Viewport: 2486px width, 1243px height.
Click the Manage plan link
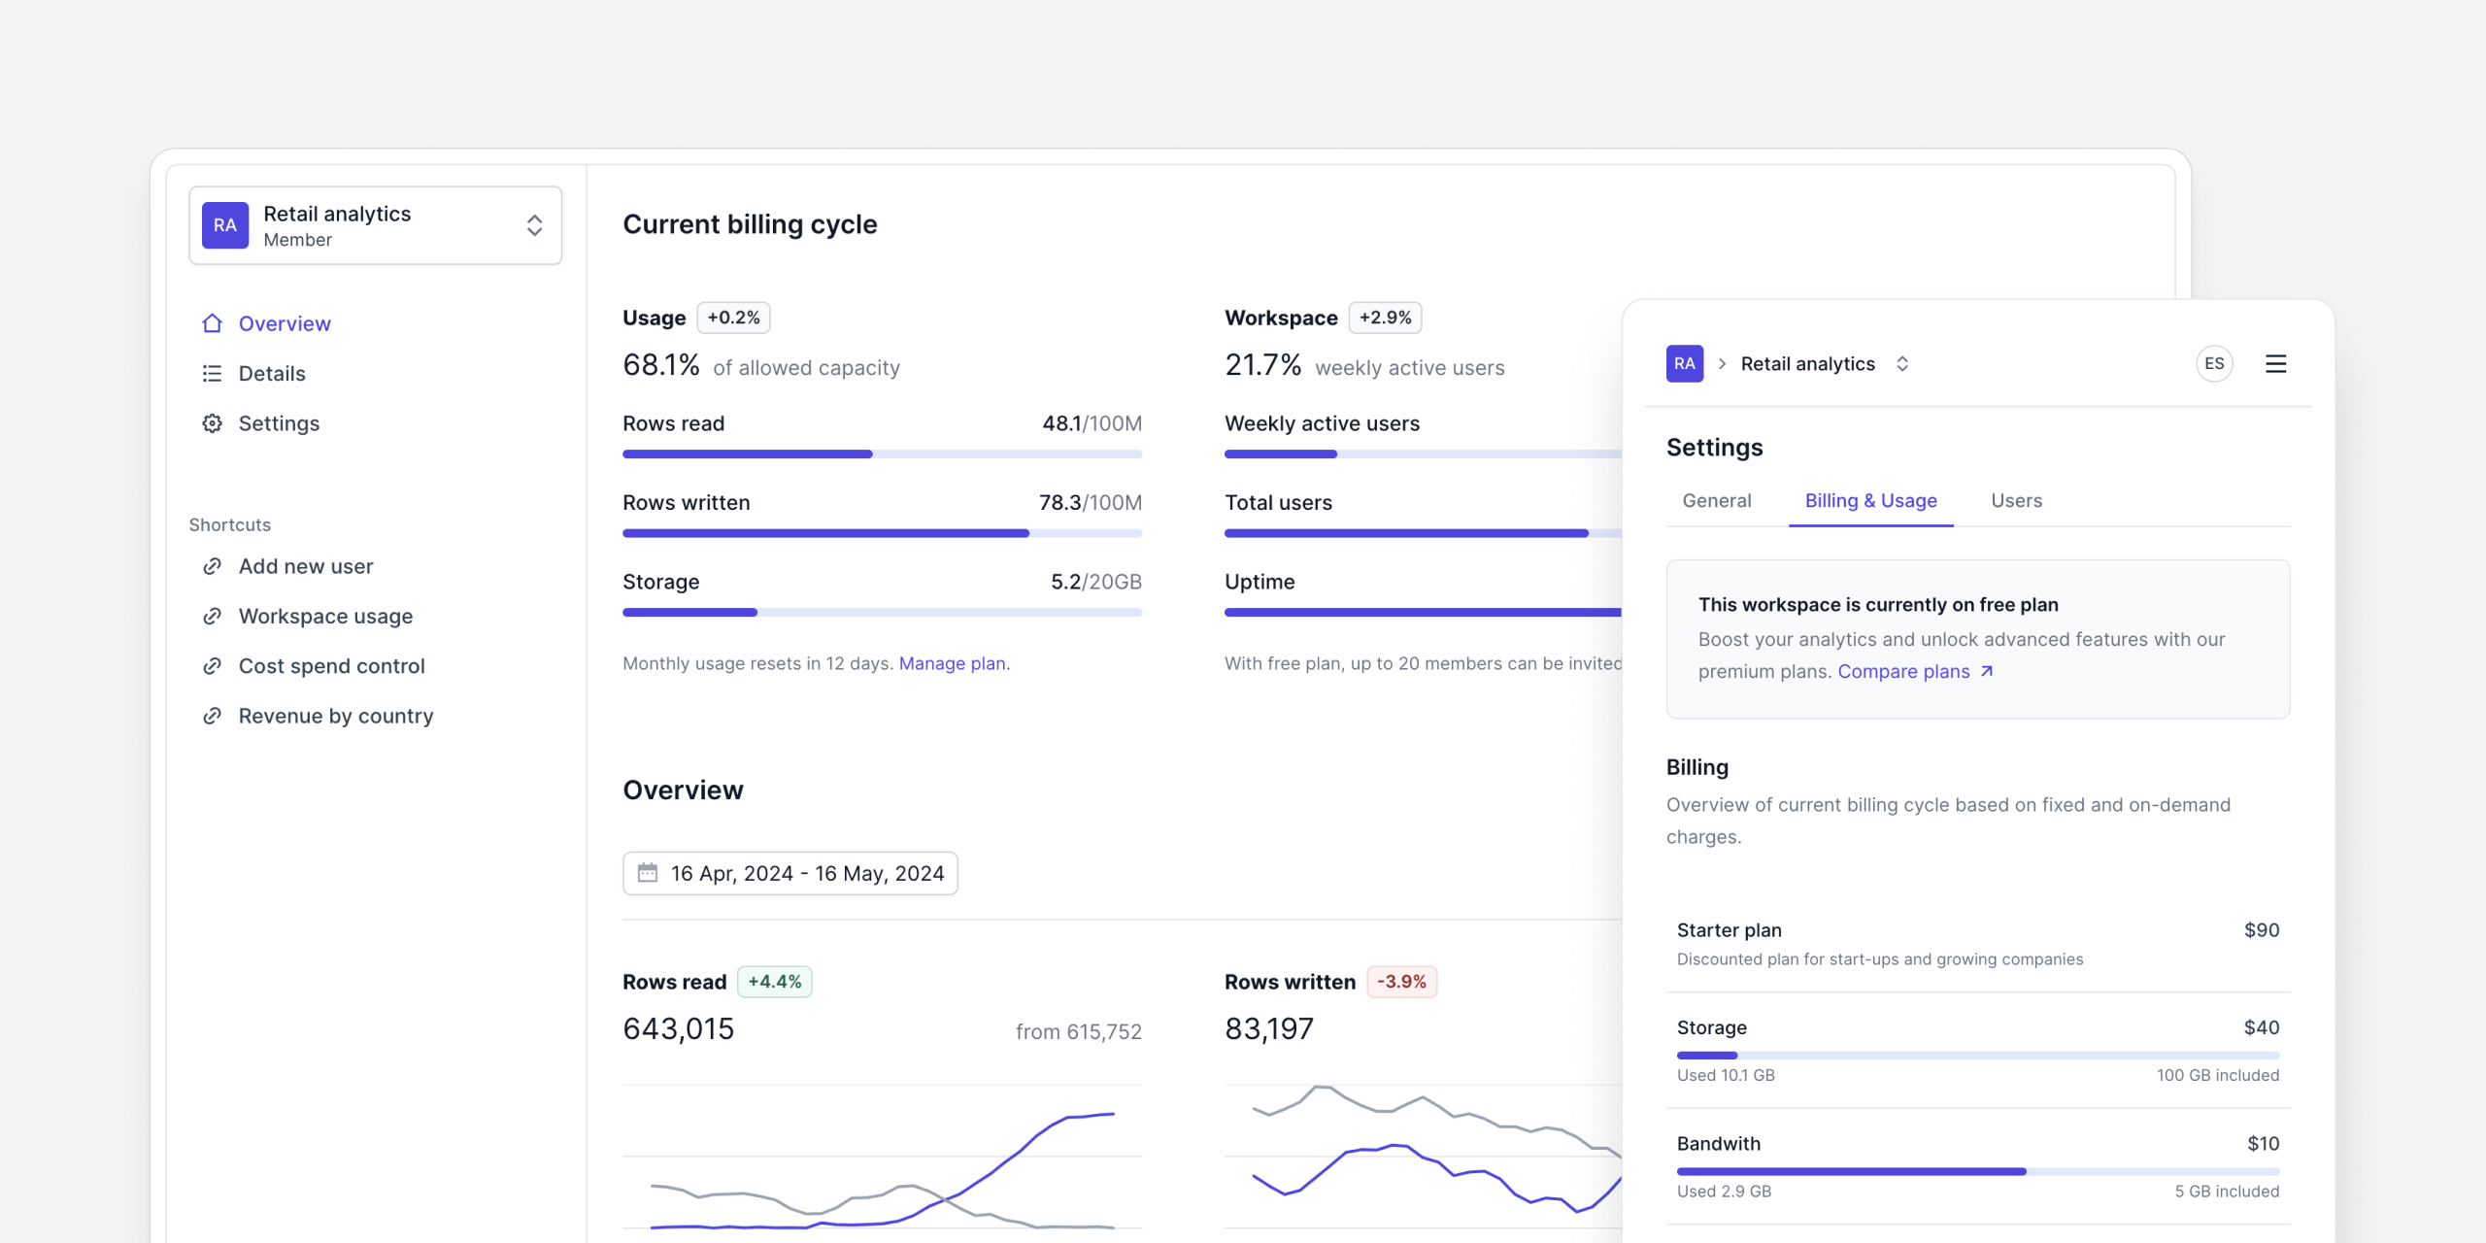953,663
